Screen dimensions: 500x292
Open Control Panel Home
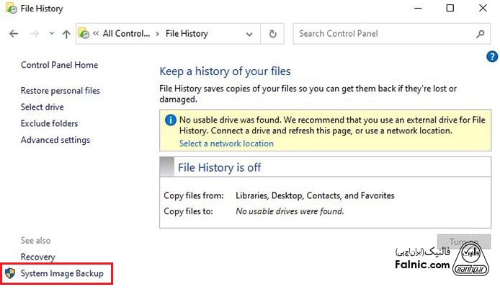59,65
